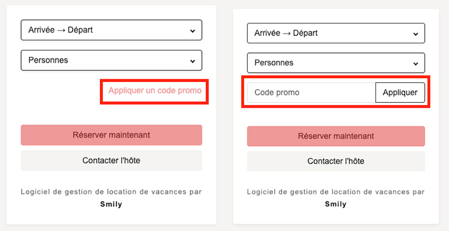449x231 pixels.
Task: Open the Arrivée → Départ date selector in left card
Action: [x=111, y=30]
